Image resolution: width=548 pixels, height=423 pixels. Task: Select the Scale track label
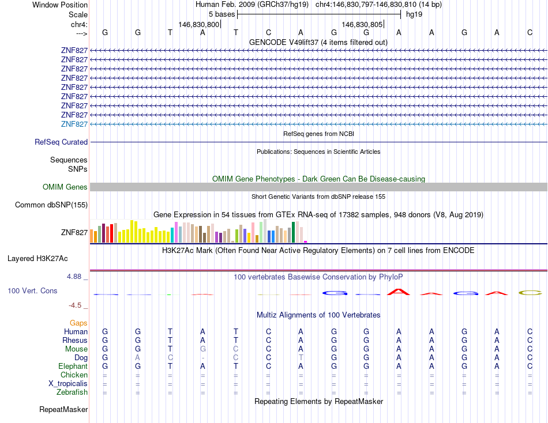coord(78,14)
